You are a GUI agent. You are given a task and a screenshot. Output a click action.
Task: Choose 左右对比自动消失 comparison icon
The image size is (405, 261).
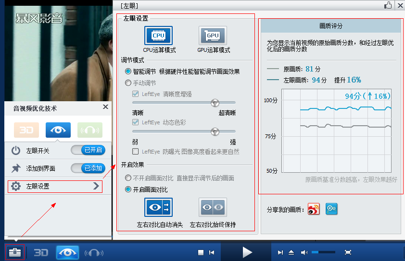click(x=158, y=207)
